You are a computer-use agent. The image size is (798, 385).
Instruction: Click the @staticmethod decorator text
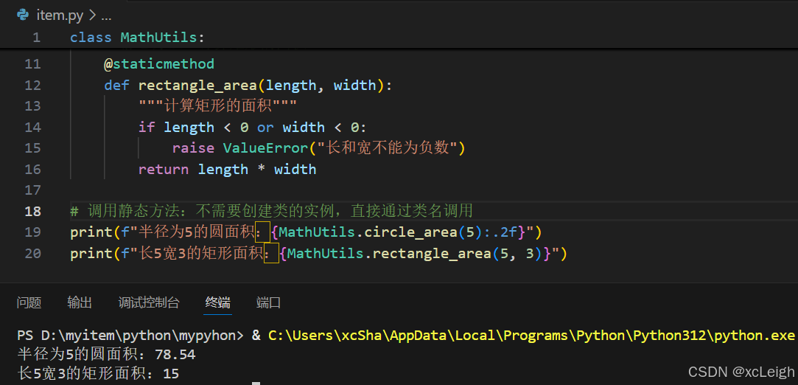tap(159, 64)
